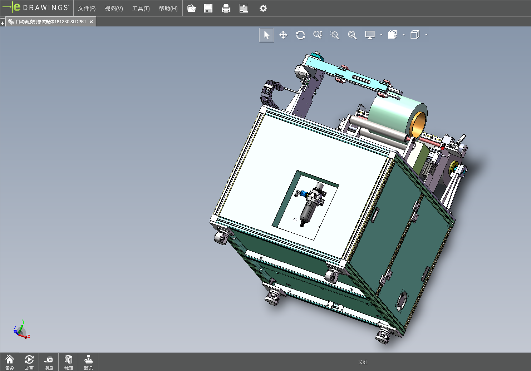This screenshot has width=531, height=371.
Task: Activate the Rotate view tool
Action: pos(300,35)
